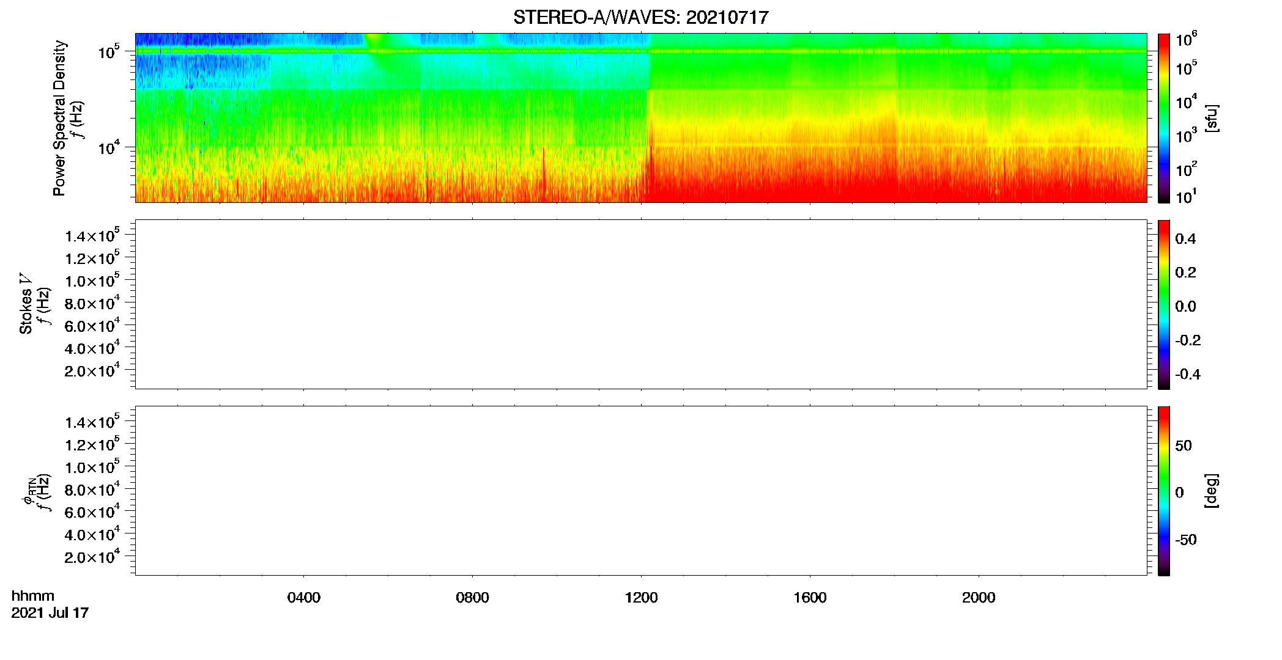This screenshot has width=1282, height=660.
Task: Click the 10^6 label on sfu colorbar
Action: (1187, 39)
